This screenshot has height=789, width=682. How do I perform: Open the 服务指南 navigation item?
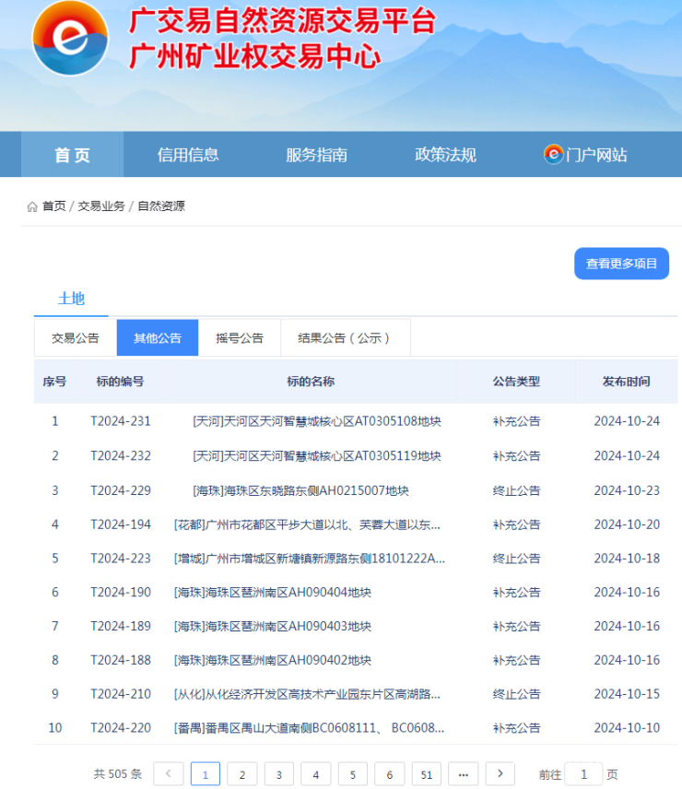[316, 155]
